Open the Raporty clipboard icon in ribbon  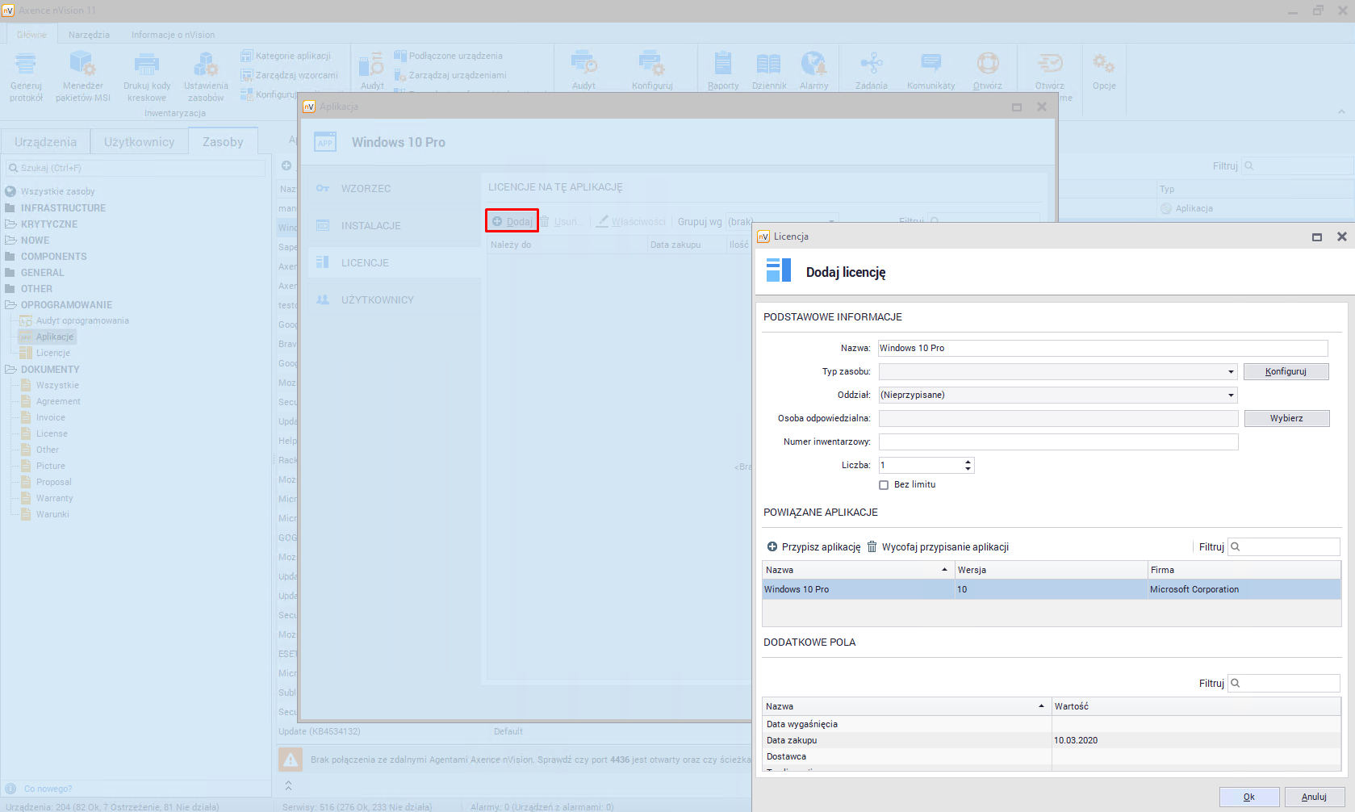[x=722, y=64]
